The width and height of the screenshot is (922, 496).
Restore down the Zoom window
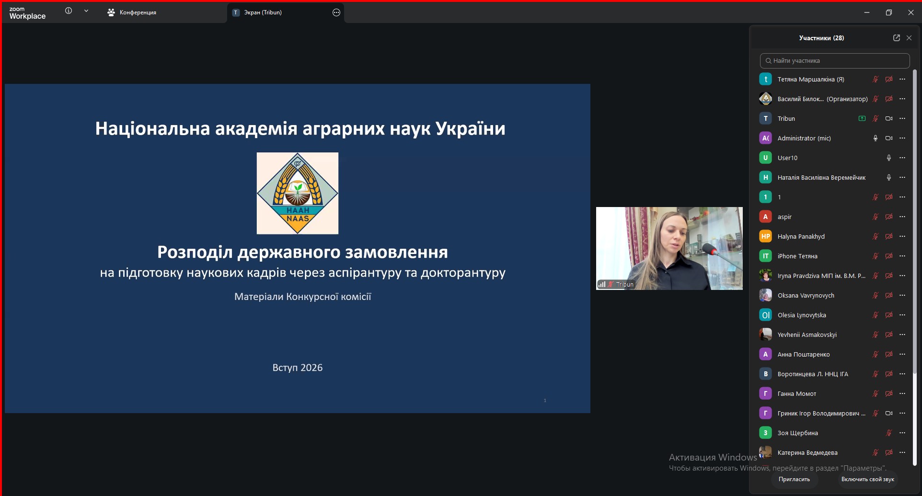point(889,12)
